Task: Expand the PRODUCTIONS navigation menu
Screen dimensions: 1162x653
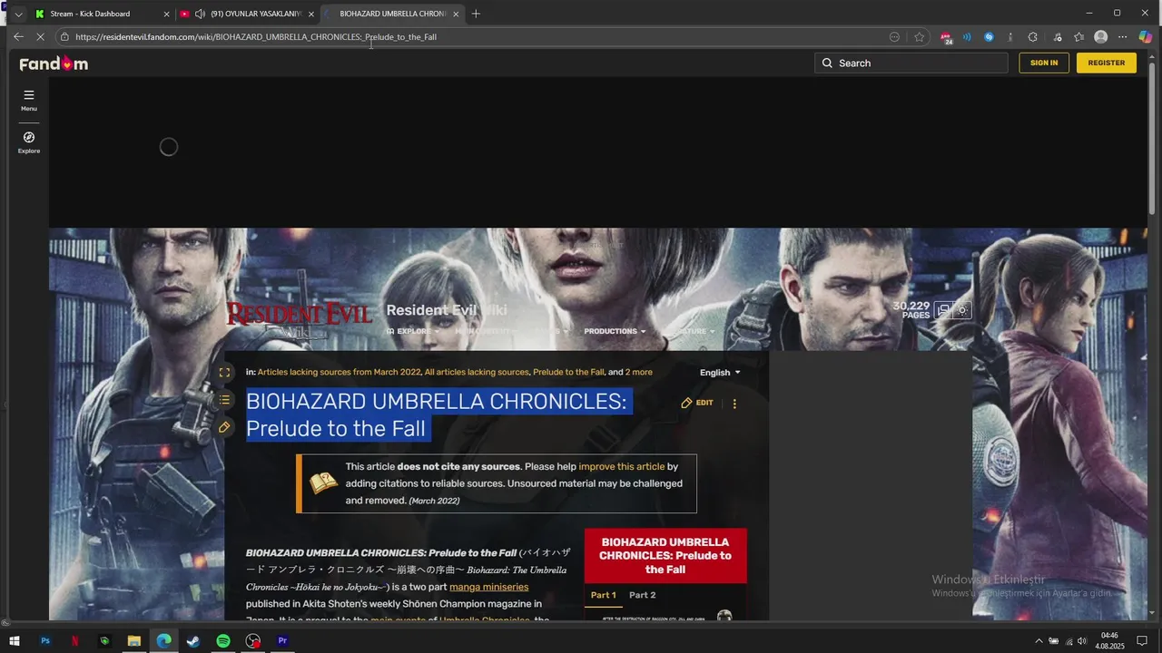Action: (615, 331)
